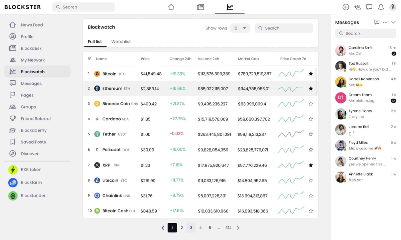Select Blockwatch in the sidebar

click(37, 71)
